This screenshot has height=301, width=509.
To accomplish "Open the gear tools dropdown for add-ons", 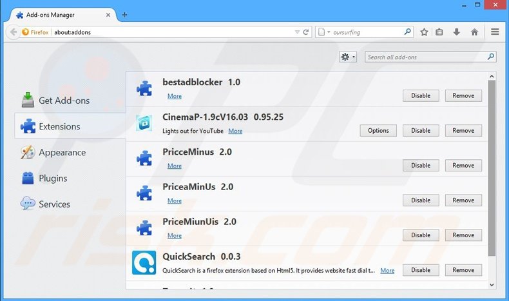I will [x=348, y=57].
